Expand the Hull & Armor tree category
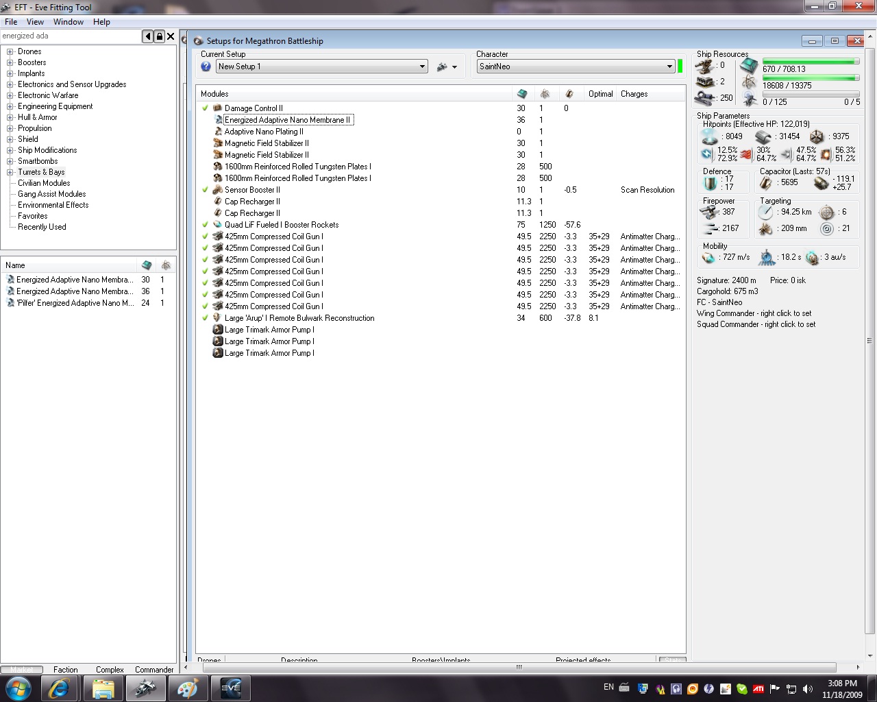This screenshot has height=702, width=877. (10, 117)
